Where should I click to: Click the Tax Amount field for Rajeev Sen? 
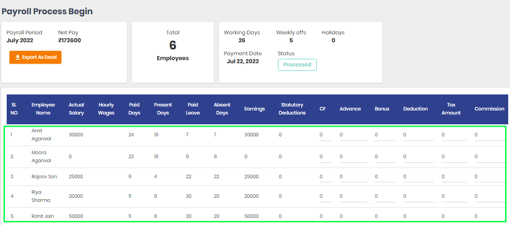(454, 177)
